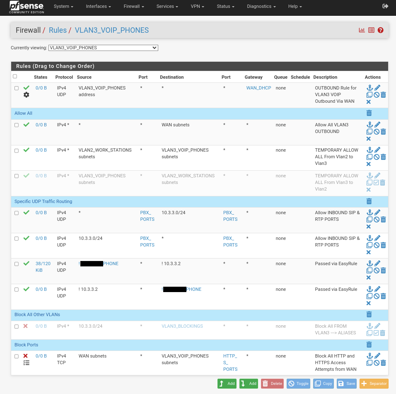396x394 pixels.
Task: Go to Rules breadcrumb link
Action: [x=58, y=30]
